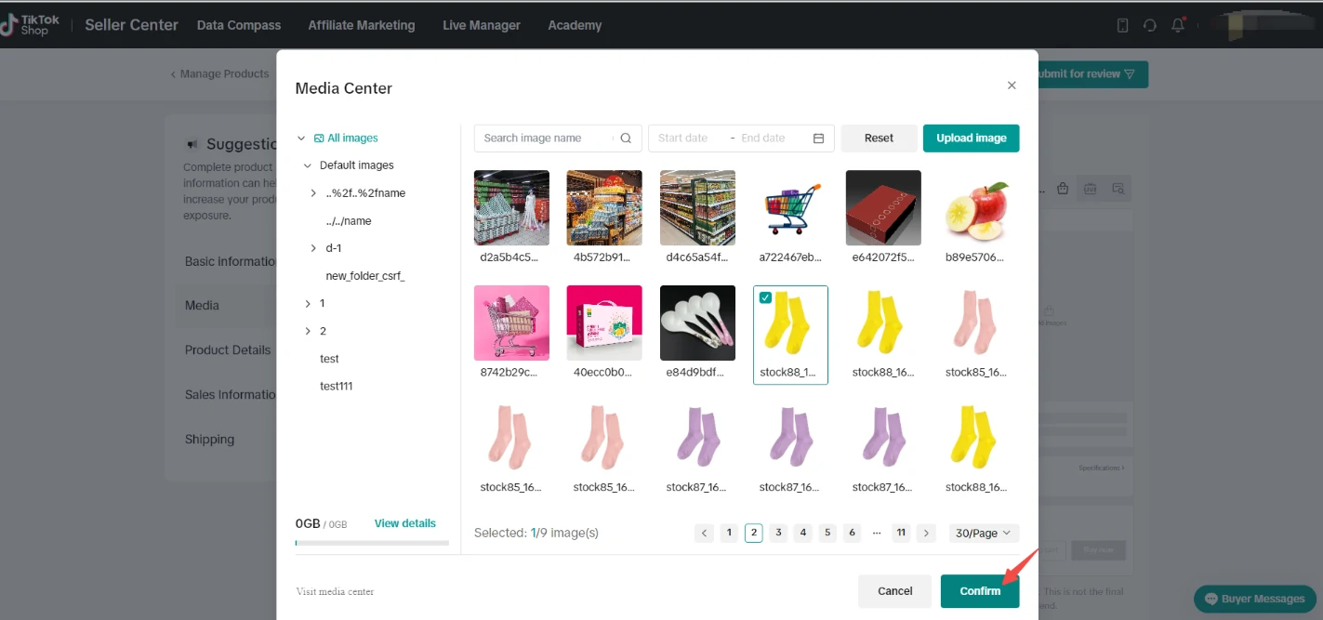Uncheck the selected yellow socks image
This screenshot has height=620, width=1323.
765,297
